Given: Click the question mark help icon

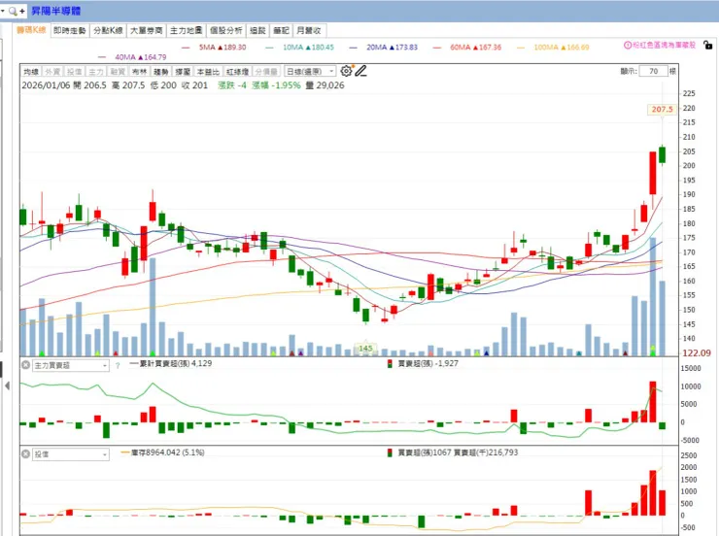Looking at the screenshot, I should click(x=118, y=365).
